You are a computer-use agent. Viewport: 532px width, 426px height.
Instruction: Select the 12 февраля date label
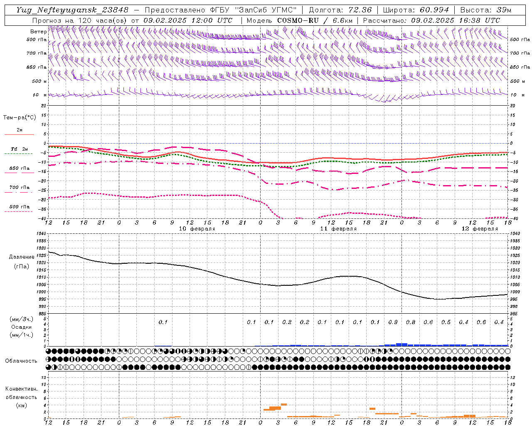click(x=480, y=229)
